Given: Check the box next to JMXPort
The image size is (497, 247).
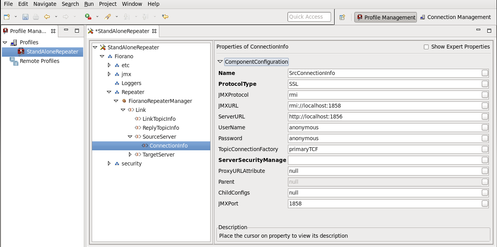Looking at the screenshot, I should click(485, 204).
